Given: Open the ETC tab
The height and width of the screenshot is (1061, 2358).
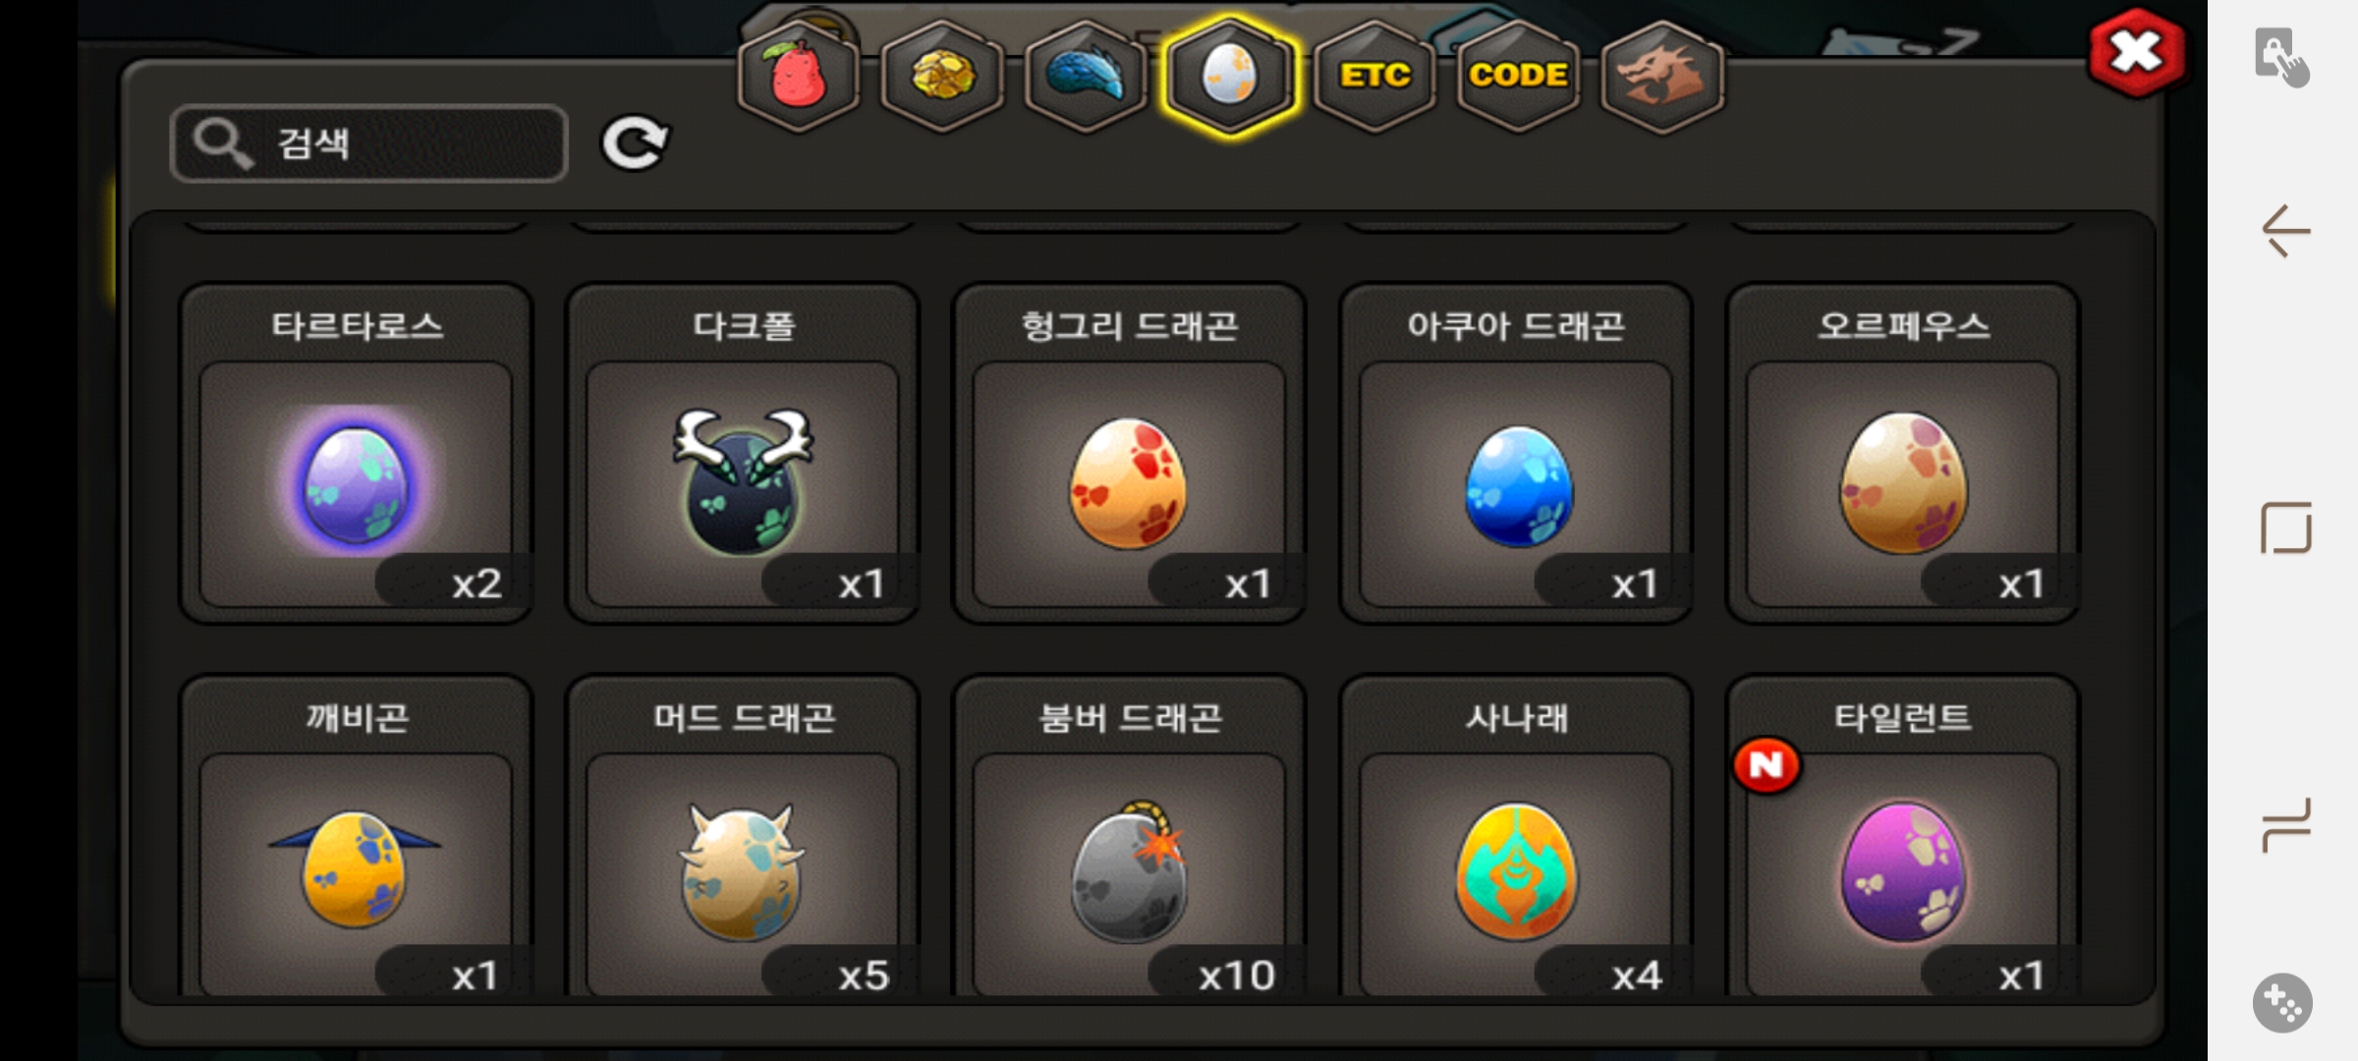Looking at the screenshot, I should point(1374,76).
